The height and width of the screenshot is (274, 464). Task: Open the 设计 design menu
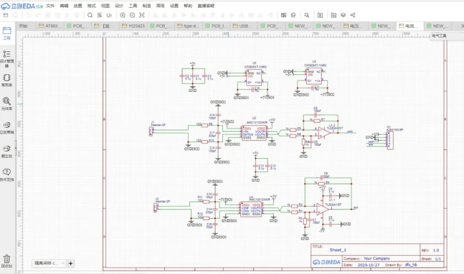pos(119,6)
